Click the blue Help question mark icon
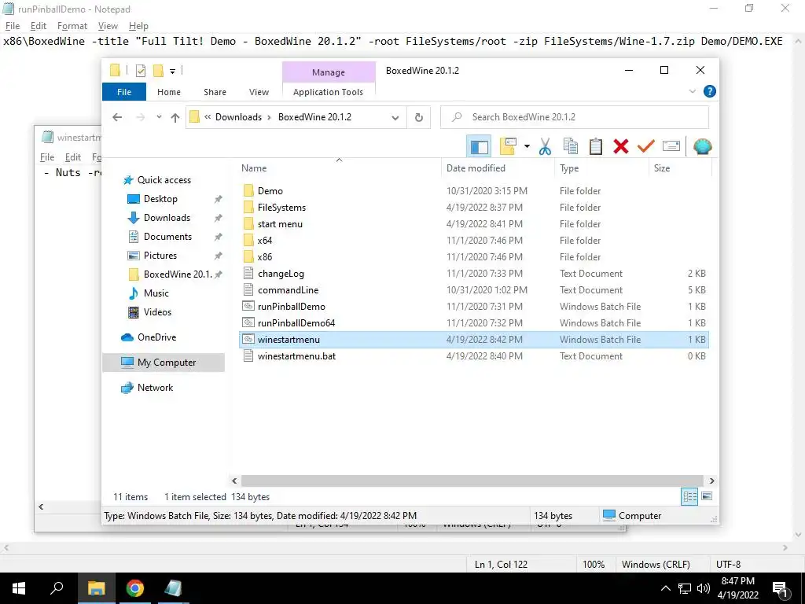This screenshot has height=604, width=805. tap(710, 91)
